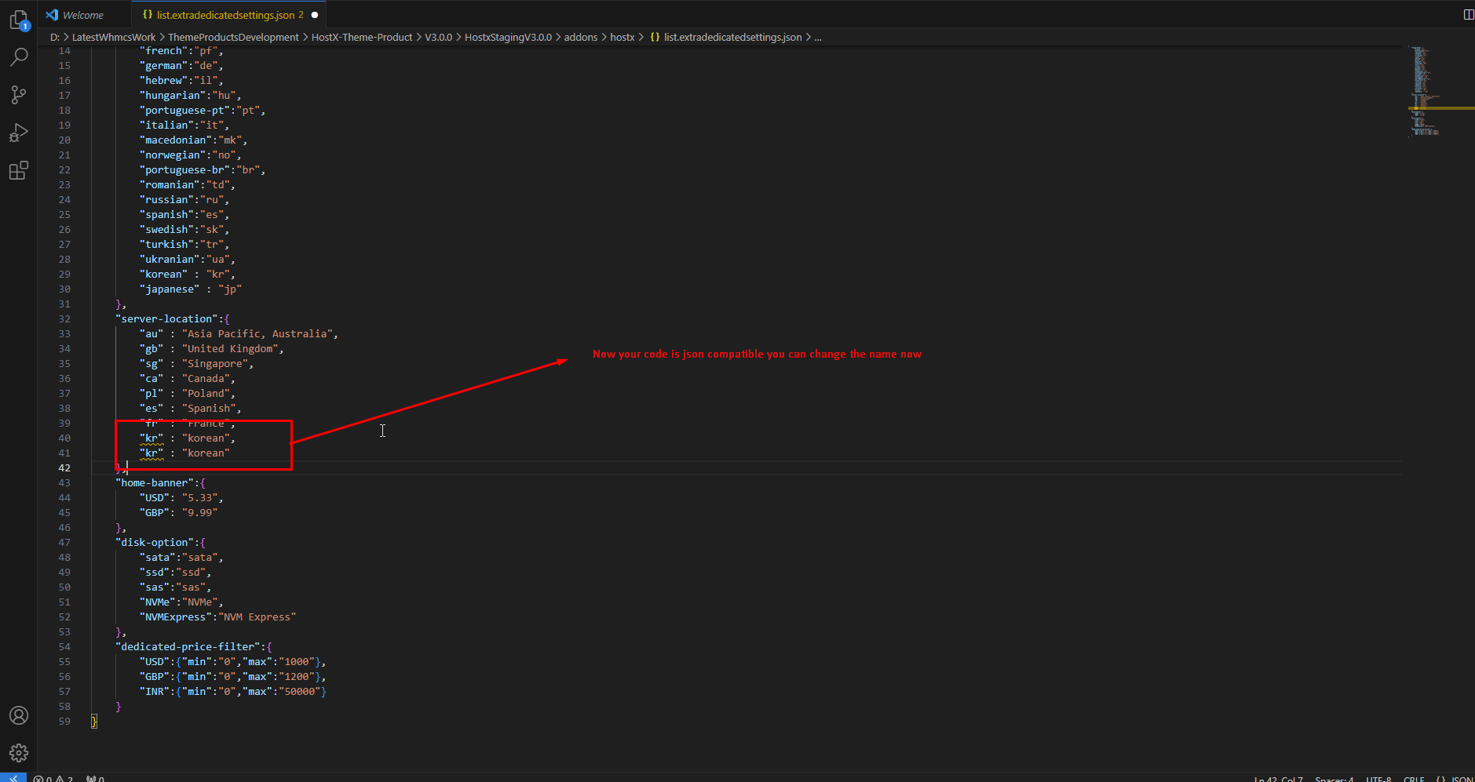The image size is (1475, 782).
Task: Open the Explorer view in activity bar
Action: point(19,20)
